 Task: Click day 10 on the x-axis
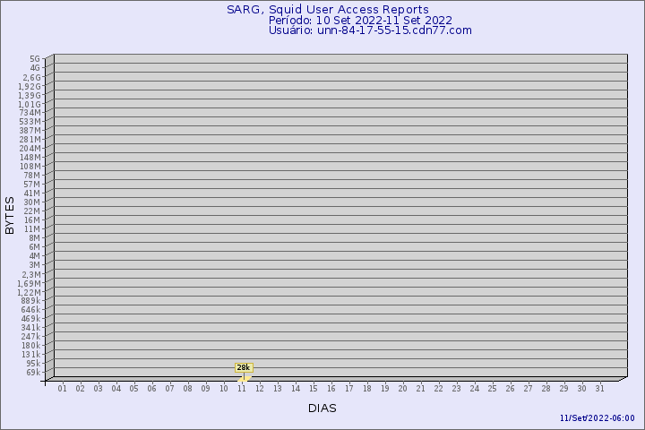click(x=223, y=389)
